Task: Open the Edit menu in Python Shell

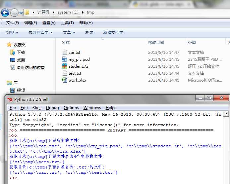Action: pos(24,108)
